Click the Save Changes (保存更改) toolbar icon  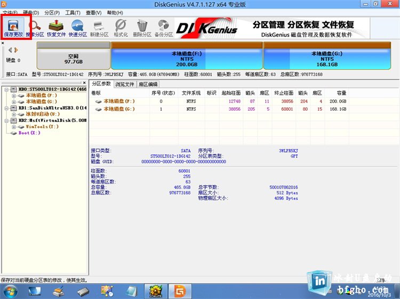(x=13, y=28)
